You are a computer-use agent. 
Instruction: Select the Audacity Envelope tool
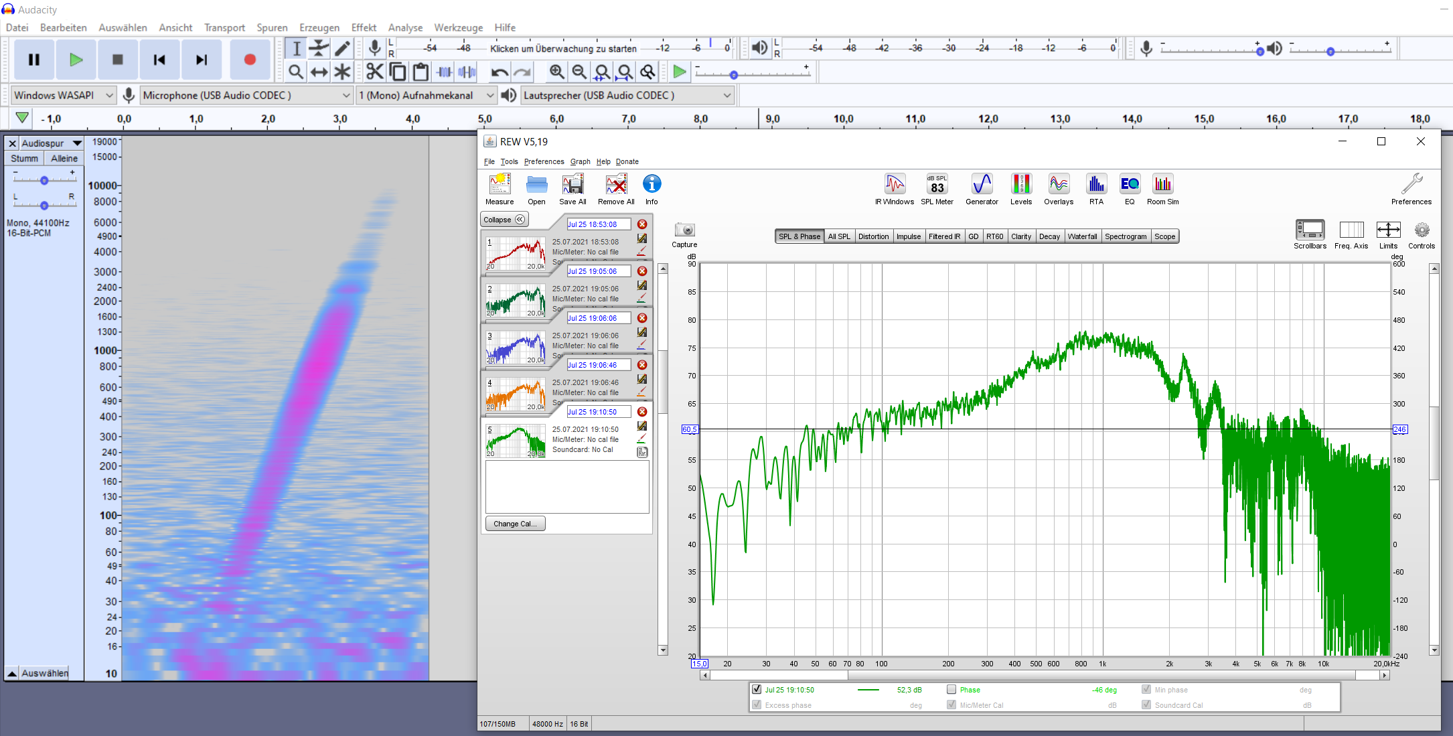pos(319,48)
